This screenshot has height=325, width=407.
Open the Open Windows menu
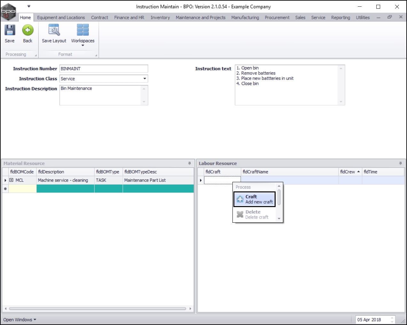20,320
